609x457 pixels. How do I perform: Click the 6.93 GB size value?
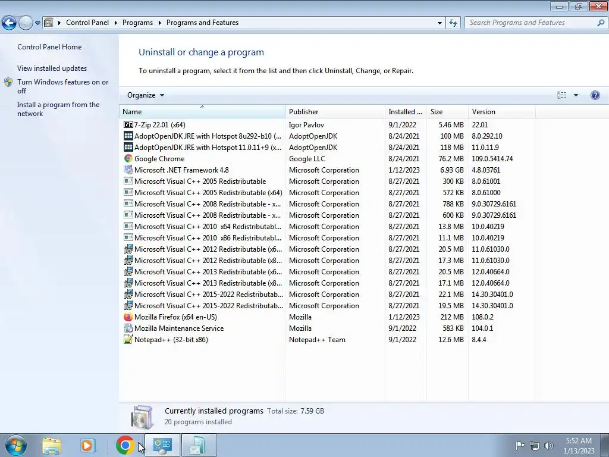pyautogui.click(x=452, y=170)
